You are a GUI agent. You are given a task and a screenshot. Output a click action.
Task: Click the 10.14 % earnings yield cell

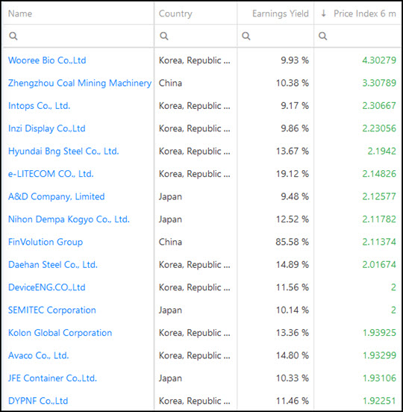[292, 310]
